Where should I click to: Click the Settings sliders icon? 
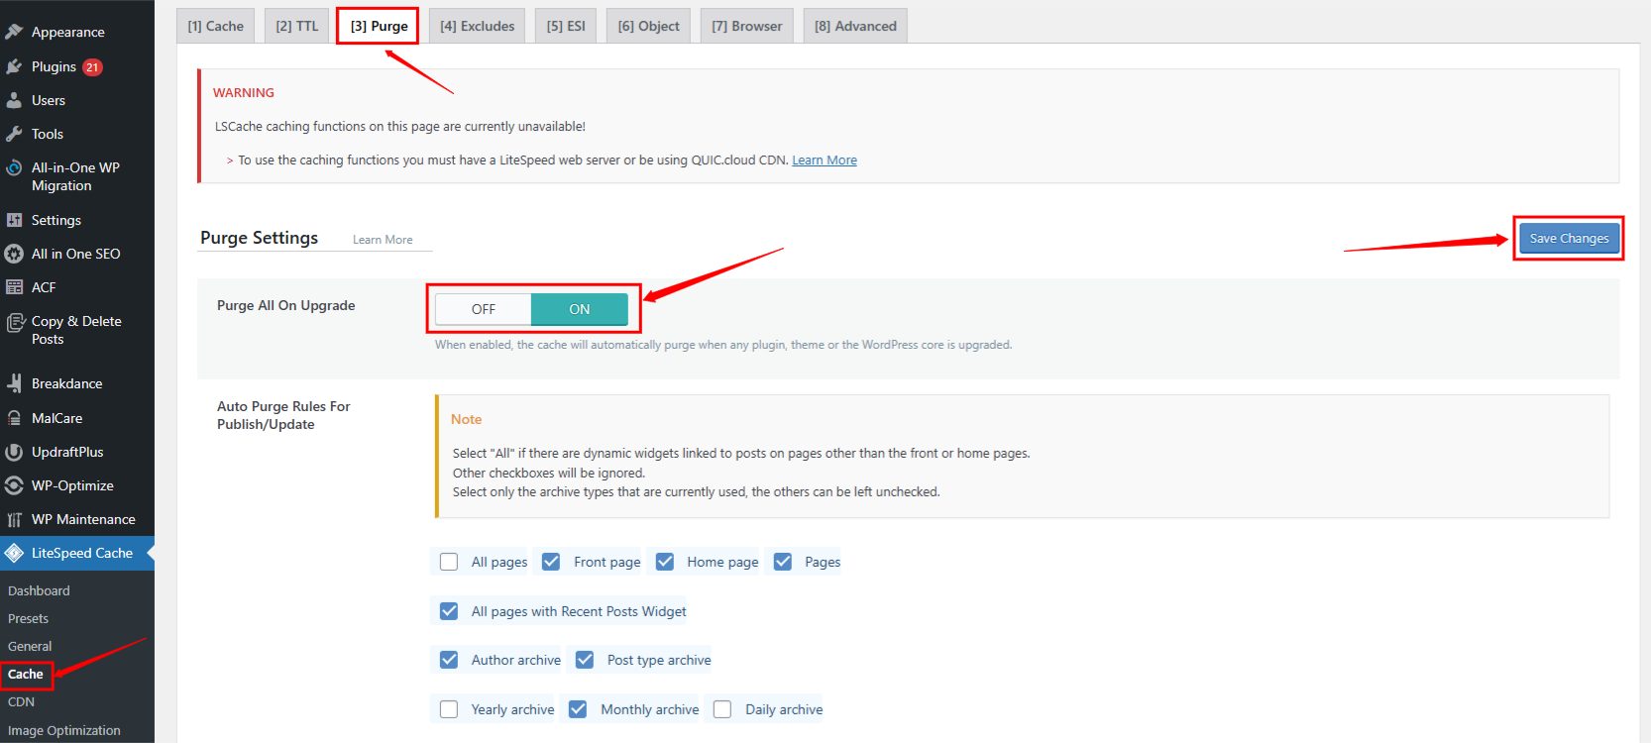click(x=14, y=220)
